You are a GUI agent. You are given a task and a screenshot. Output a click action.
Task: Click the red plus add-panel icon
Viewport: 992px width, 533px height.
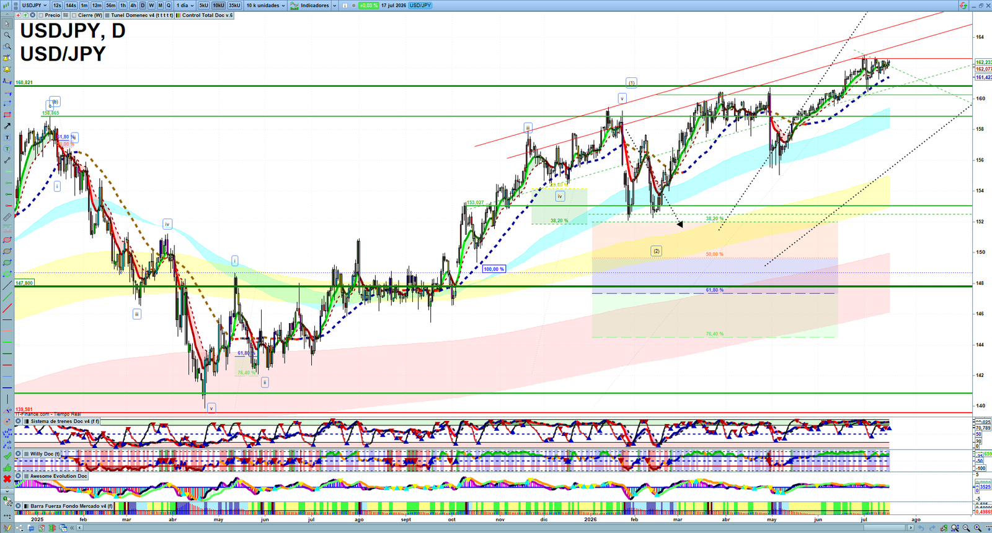(x=18, y=15)
